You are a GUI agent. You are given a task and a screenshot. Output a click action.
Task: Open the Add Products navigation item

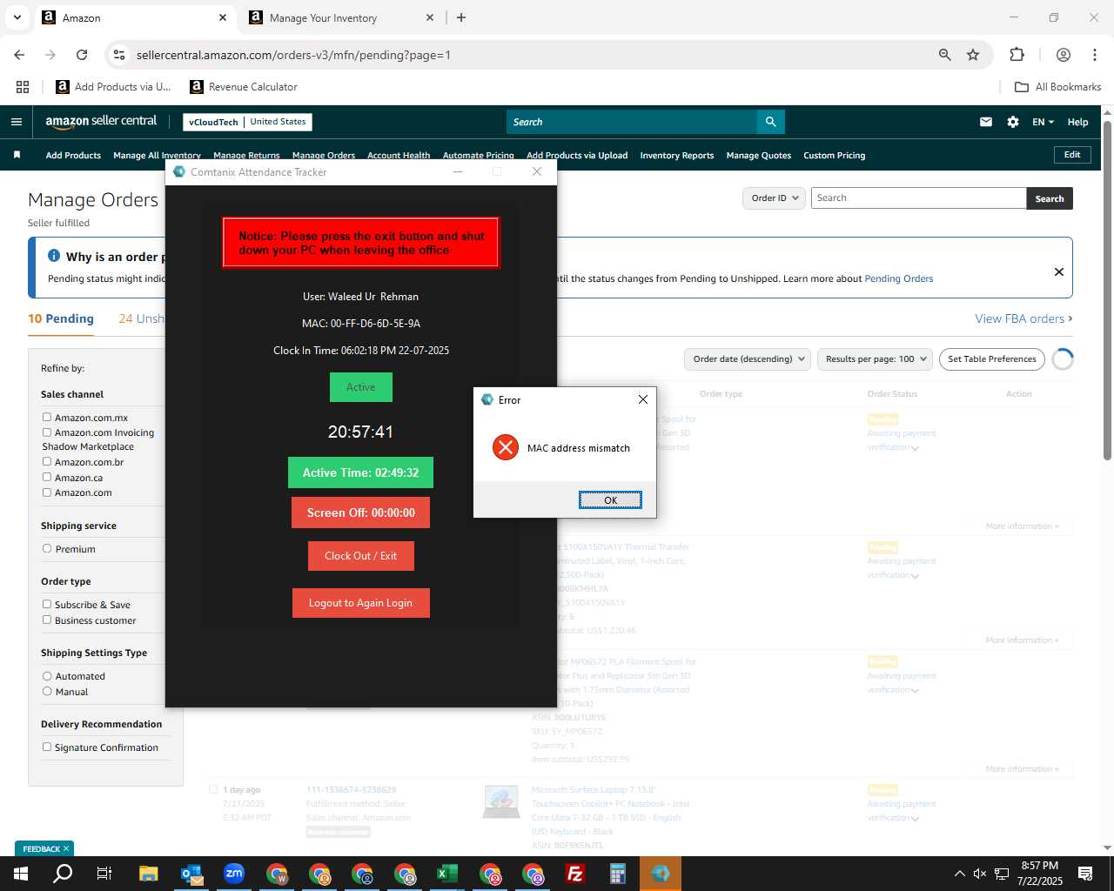[73, 155]
